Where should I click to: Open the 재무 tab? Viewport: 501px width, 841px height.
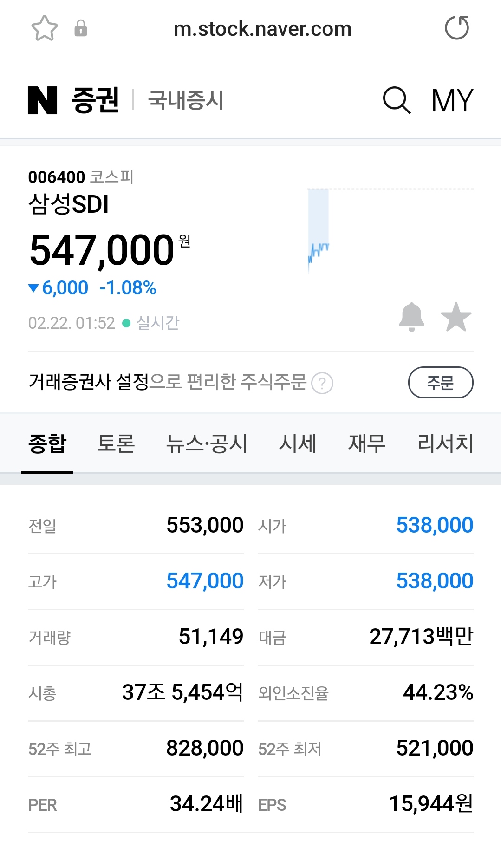click(x=367, y=443)
